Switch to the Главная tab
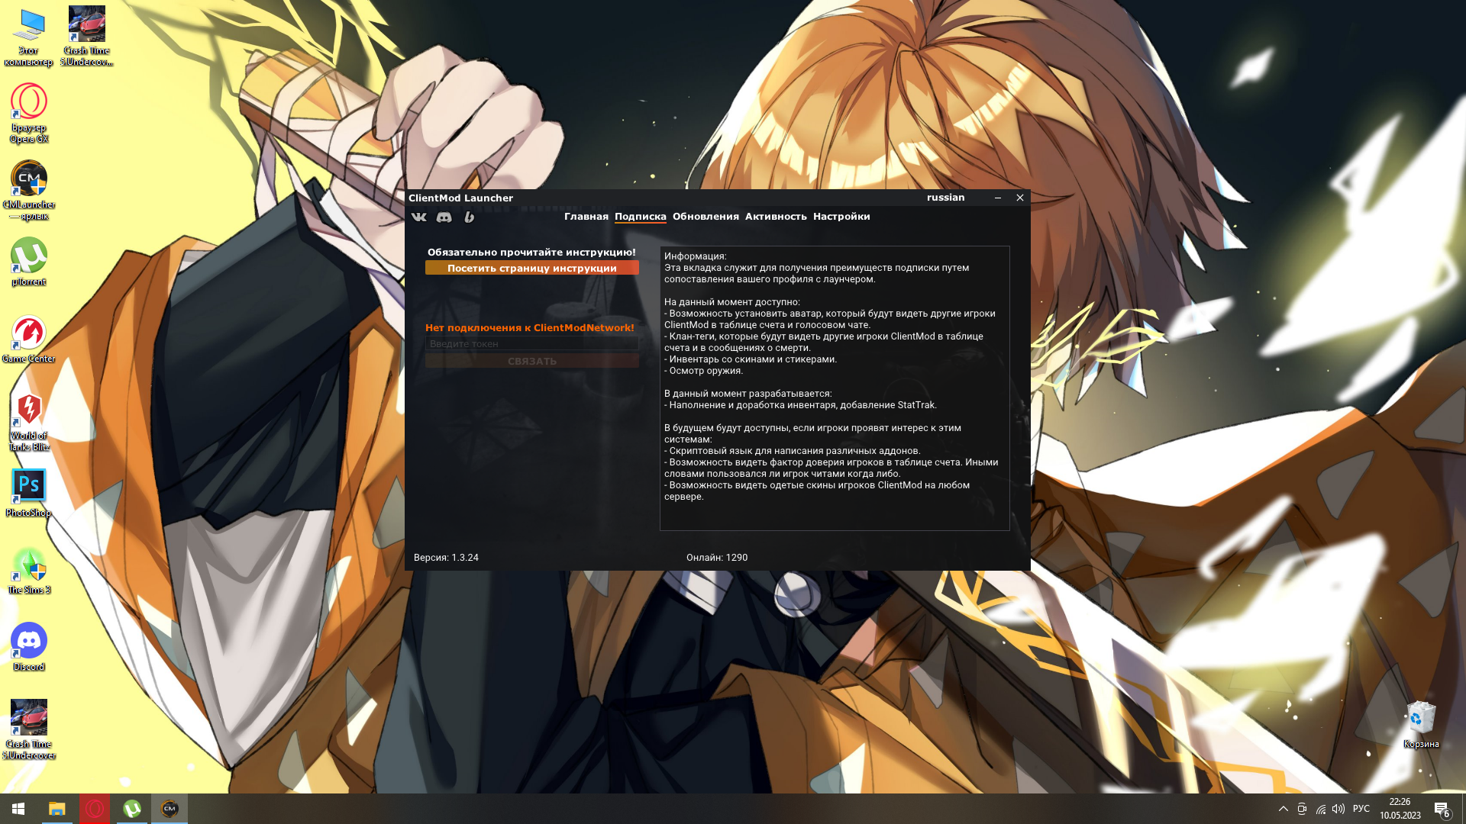Screen dimensions: 1466x824 pos(586,217)
